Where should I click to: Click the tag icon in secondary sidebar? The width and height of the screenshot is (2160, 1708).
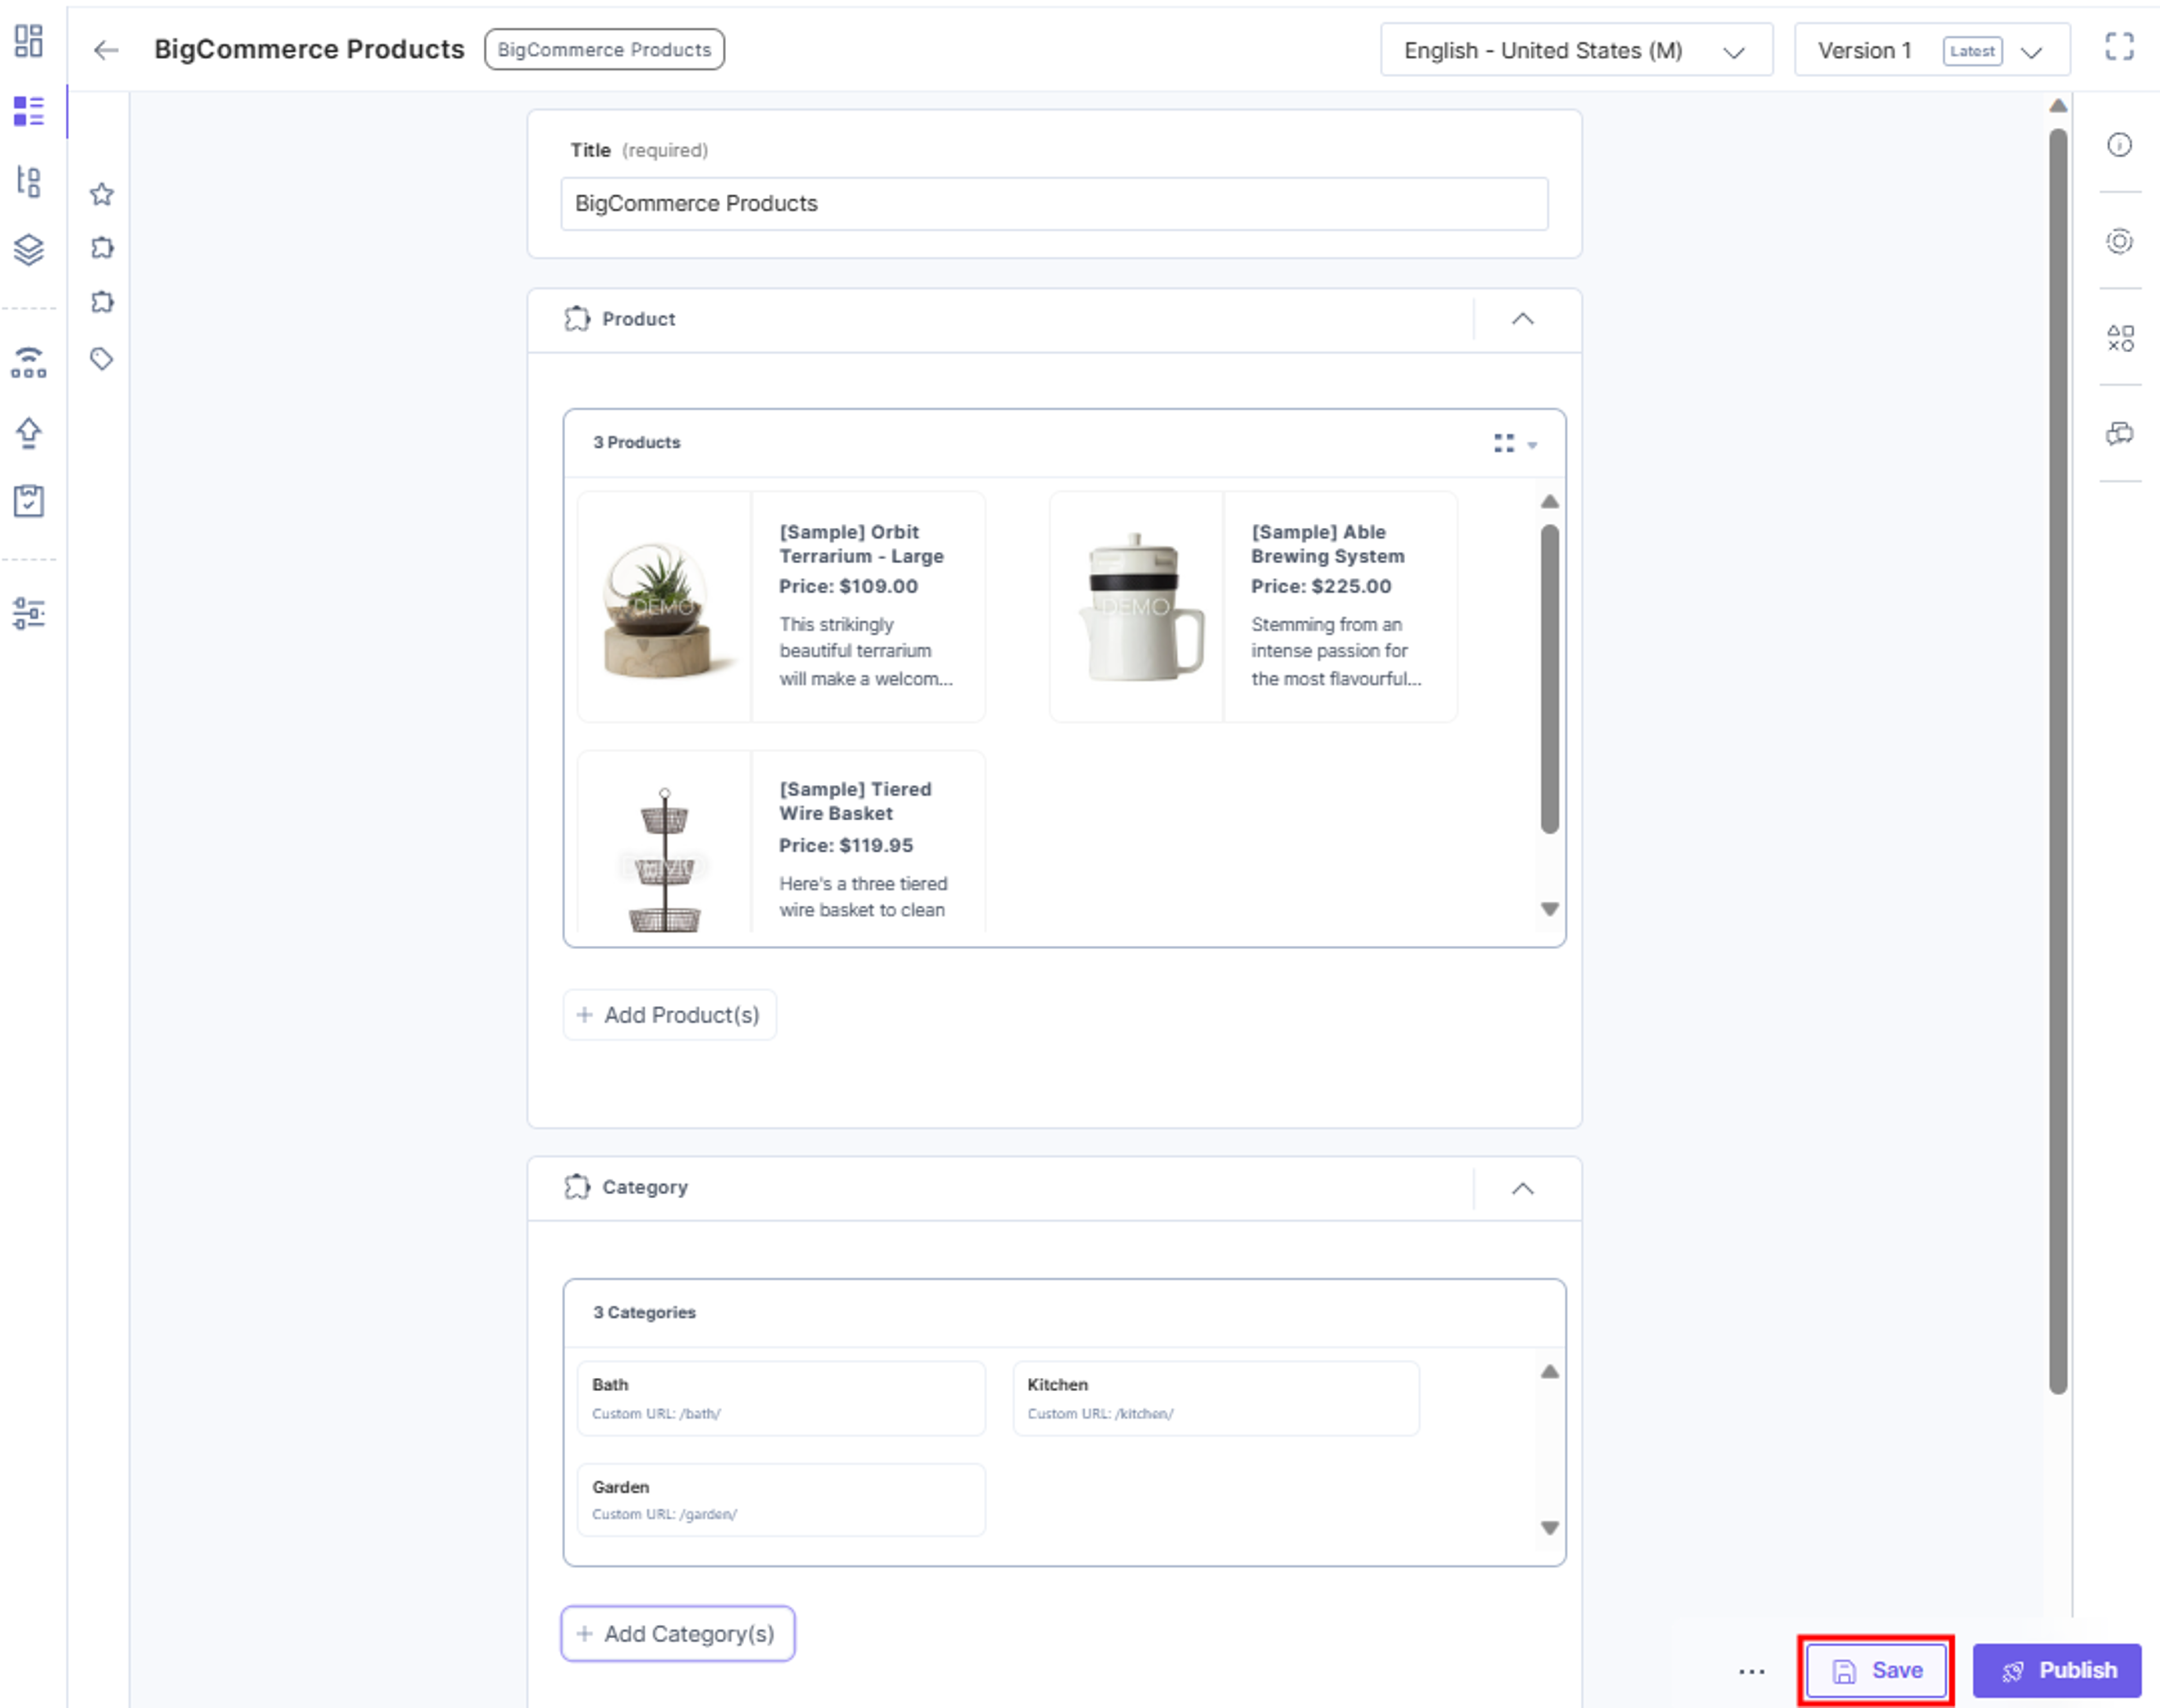(x=101, y=358)
